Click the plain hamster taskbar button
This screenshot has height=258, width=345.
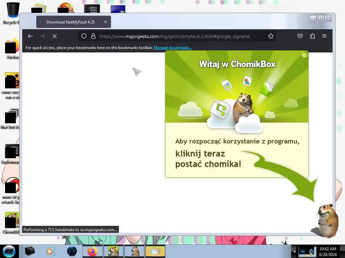pos(134,251)
